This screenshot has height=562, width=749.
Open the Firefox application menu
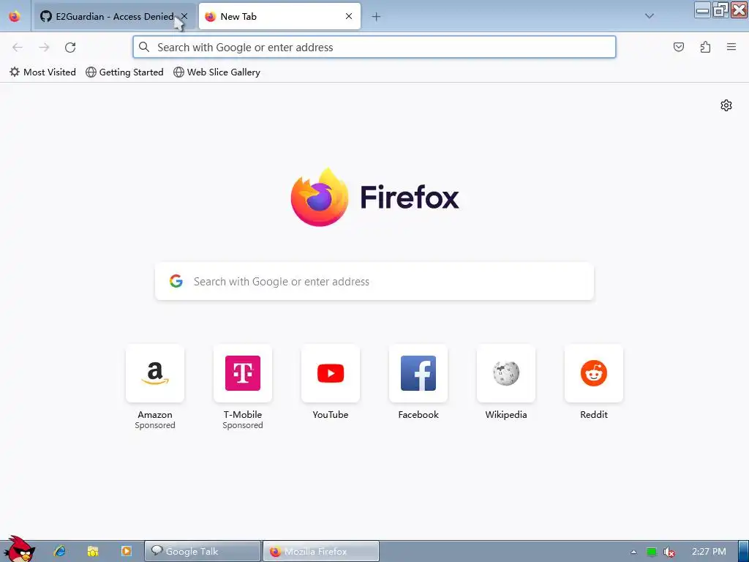tap(731, 47)
